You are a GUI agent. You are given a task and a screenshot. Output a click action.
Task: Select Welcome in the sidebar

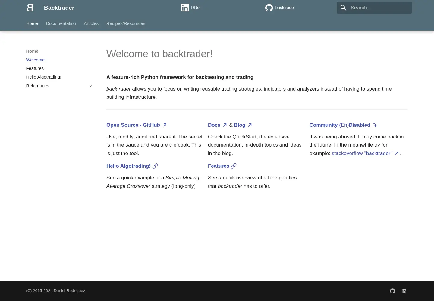click(35, 60)
